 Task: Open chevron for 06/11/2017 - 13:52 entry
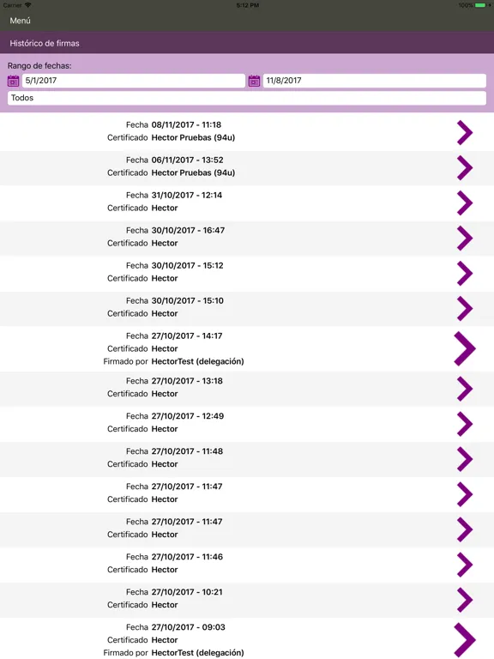(465, 167)
